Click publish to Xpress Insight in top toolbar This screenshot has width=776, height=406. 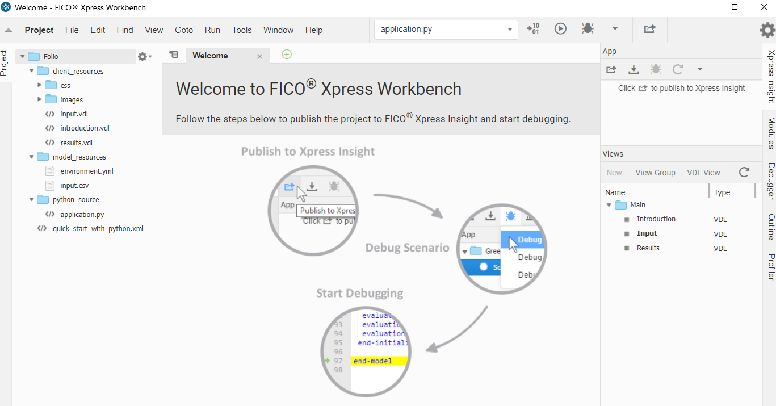click(x=650, y=28)
